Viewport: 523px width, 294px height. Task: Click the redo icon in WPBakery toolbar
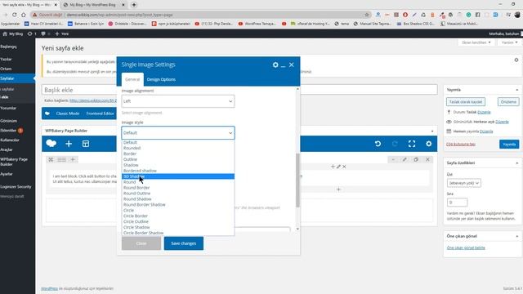[395, 144]
